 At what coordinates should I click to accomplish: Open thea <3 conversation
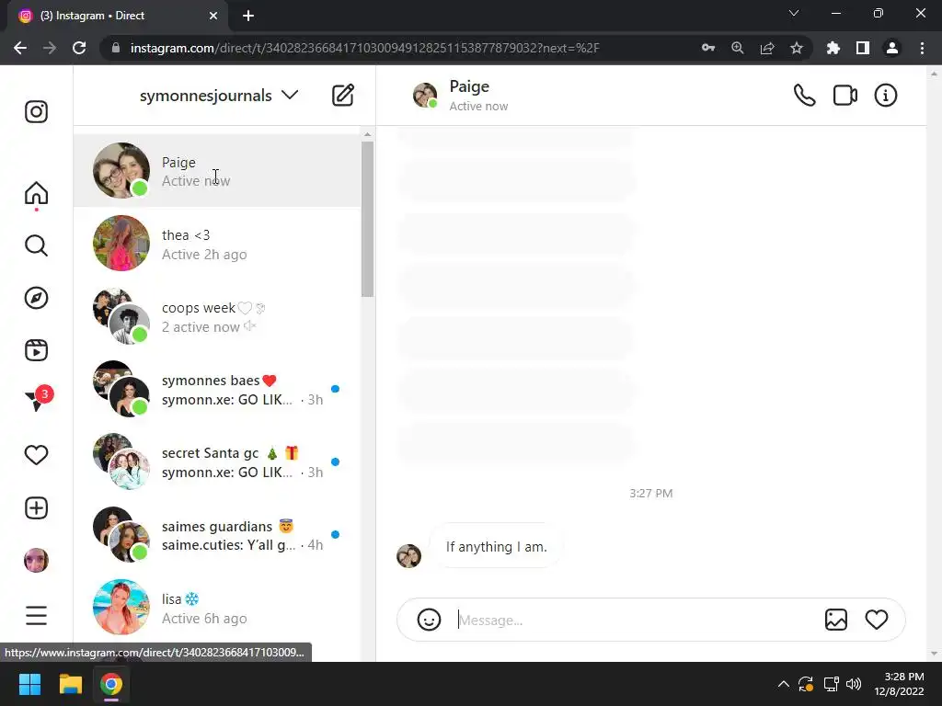click(217, 244)
